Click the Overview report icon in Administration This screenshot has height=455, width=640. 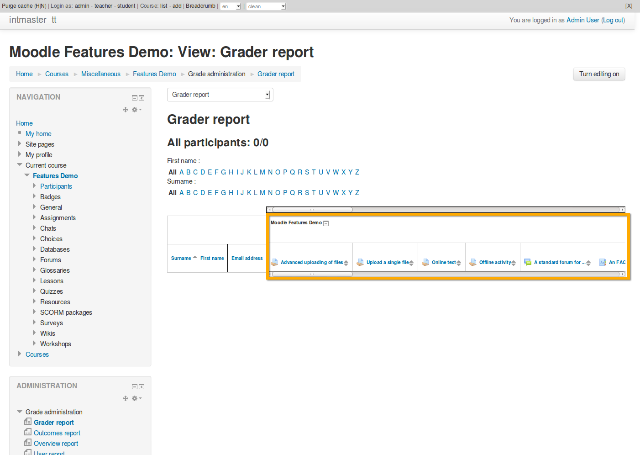pos(28,443)
